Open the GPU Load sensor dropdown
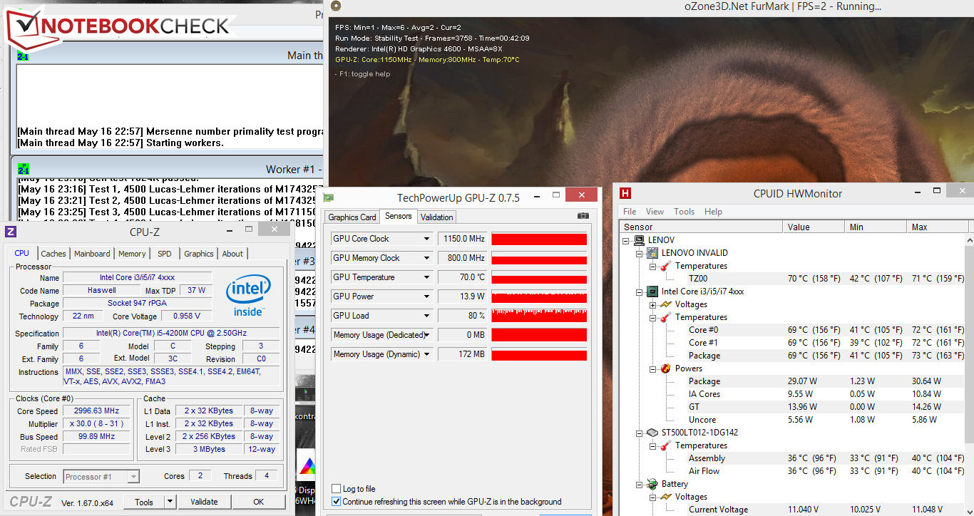 (x=427, y=316)
